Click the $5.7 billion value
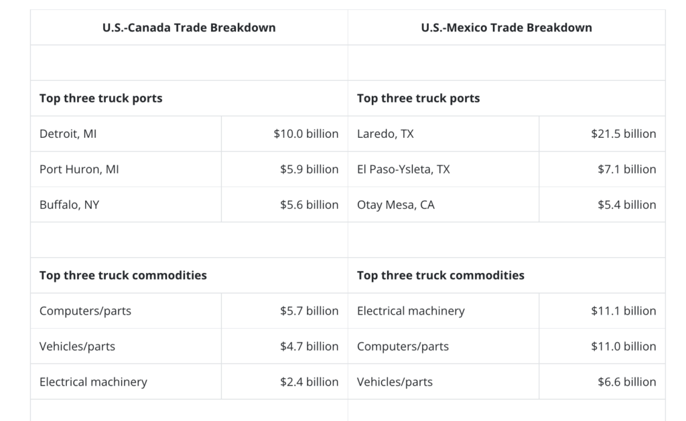This screenshot has width=686, height=421. tap(309, 311)
